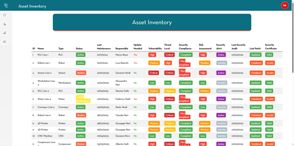
Task: Click Critical vulnerability badge for Sensor Line 2
Action: coord(153,73)
